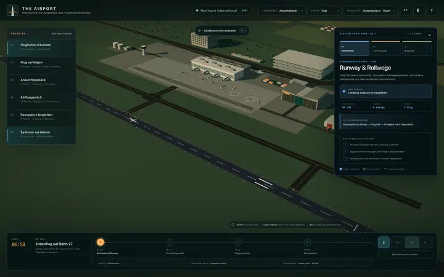Click Betriebstag neu starten button

(405, 254)
